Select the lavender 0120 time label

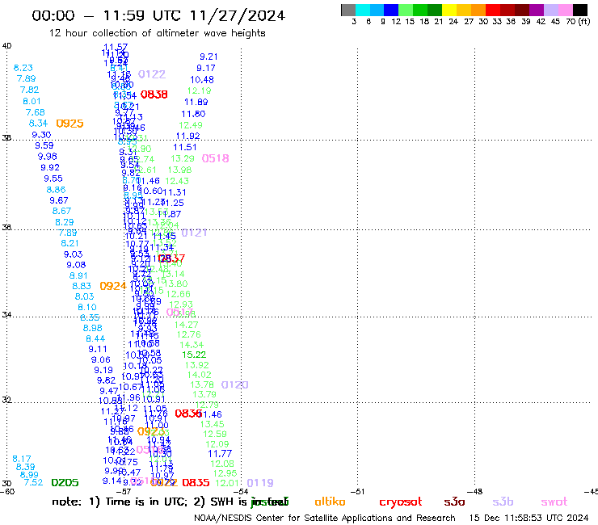pos(234,384)
